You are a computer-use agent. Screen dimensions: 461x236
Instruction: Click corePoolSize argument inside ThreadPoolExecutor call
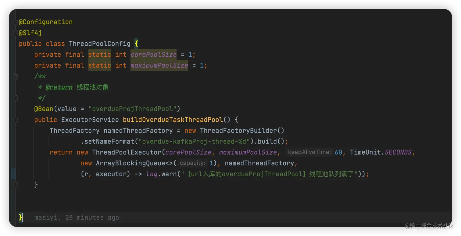(188, 152)
